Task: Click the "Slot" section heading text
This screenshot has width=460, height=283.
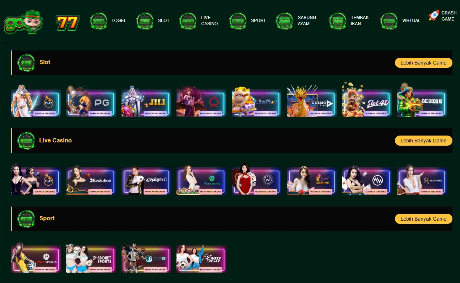Action: [x=45, y=62]
